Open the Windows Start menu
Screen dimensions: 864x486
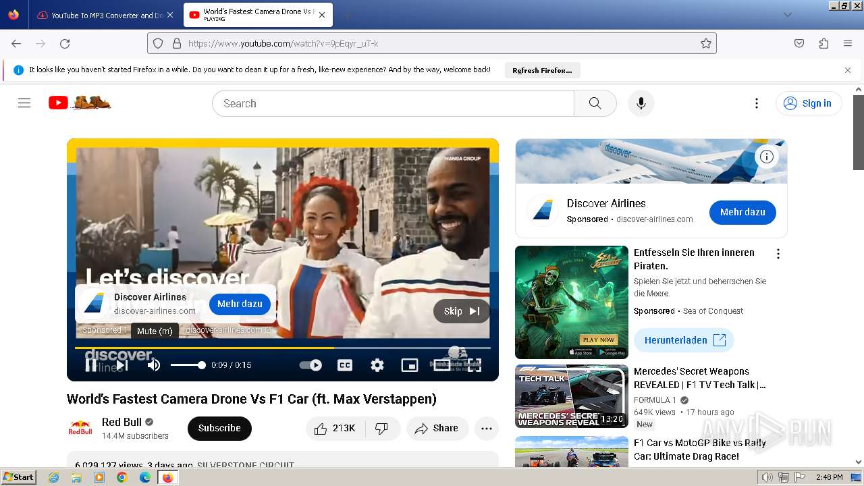(x=19, y=477)
